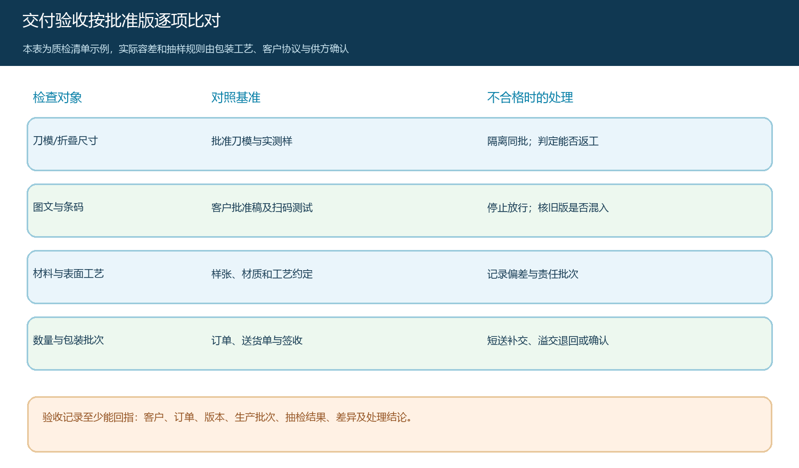Viewport: 799px width, 468px height.
Task: Click the title 交付验收按批准版逐项比对
Action: coord(121,21)
